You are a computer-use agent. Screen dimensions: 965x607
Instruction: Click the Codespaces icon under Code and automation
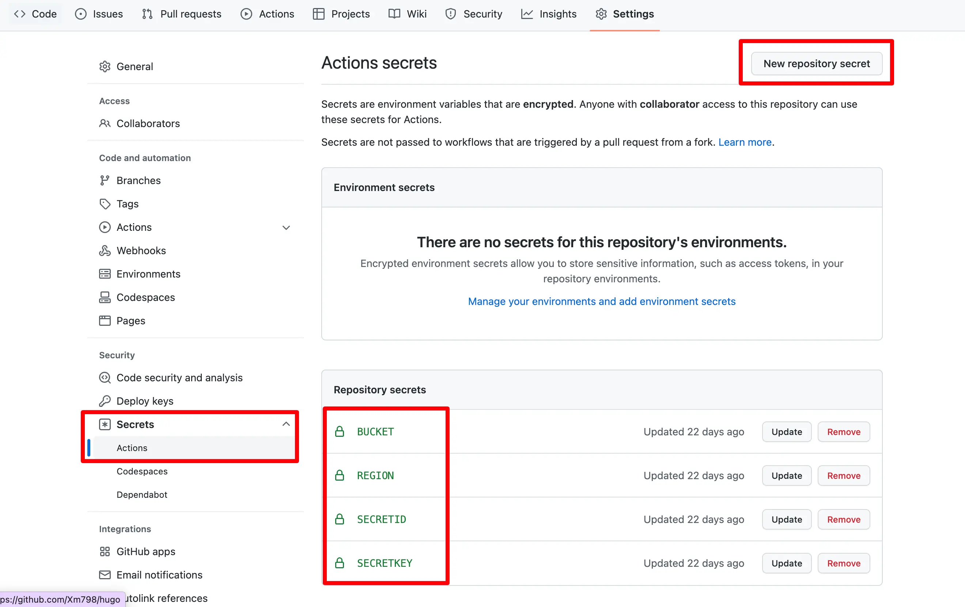(105, 297)
